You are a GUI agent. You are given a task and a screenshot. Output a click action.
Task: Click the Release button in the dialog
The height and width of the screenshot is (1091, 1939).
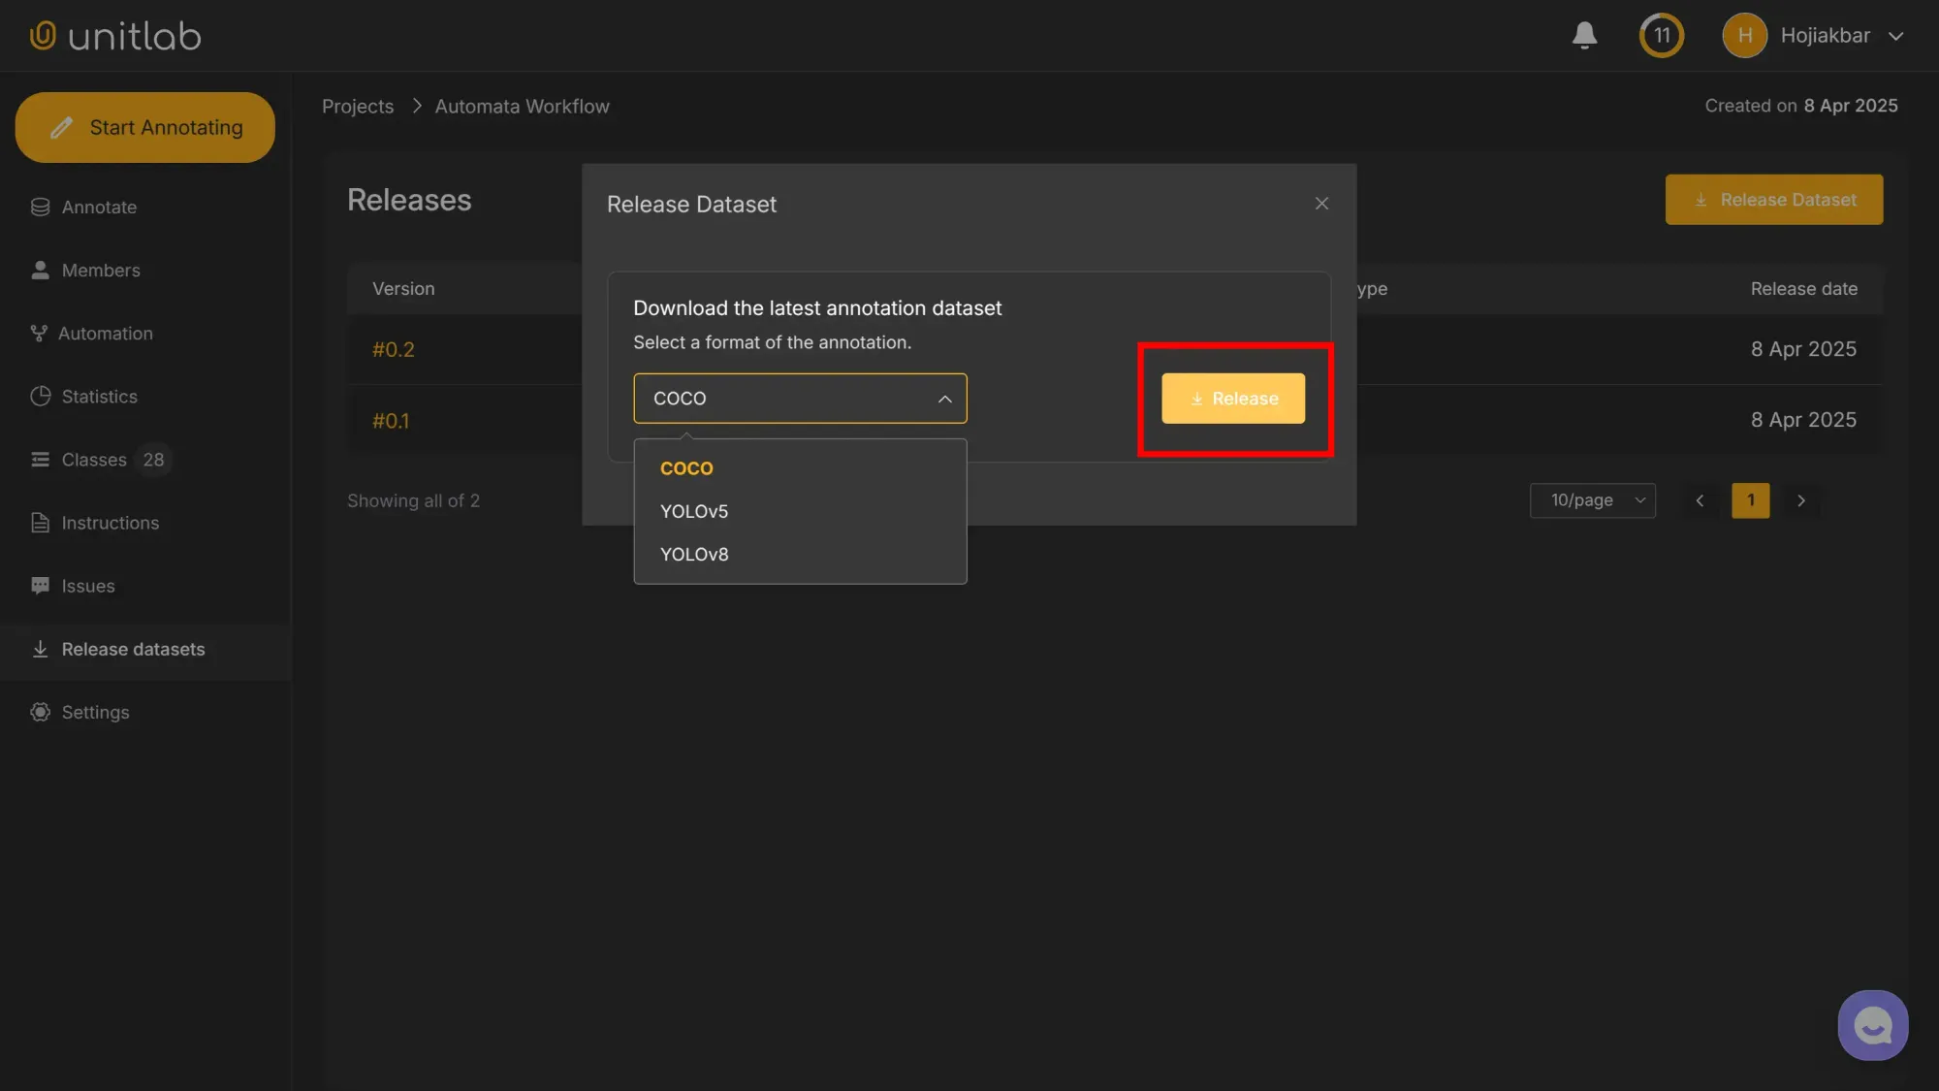click(x=1232, y=398)
